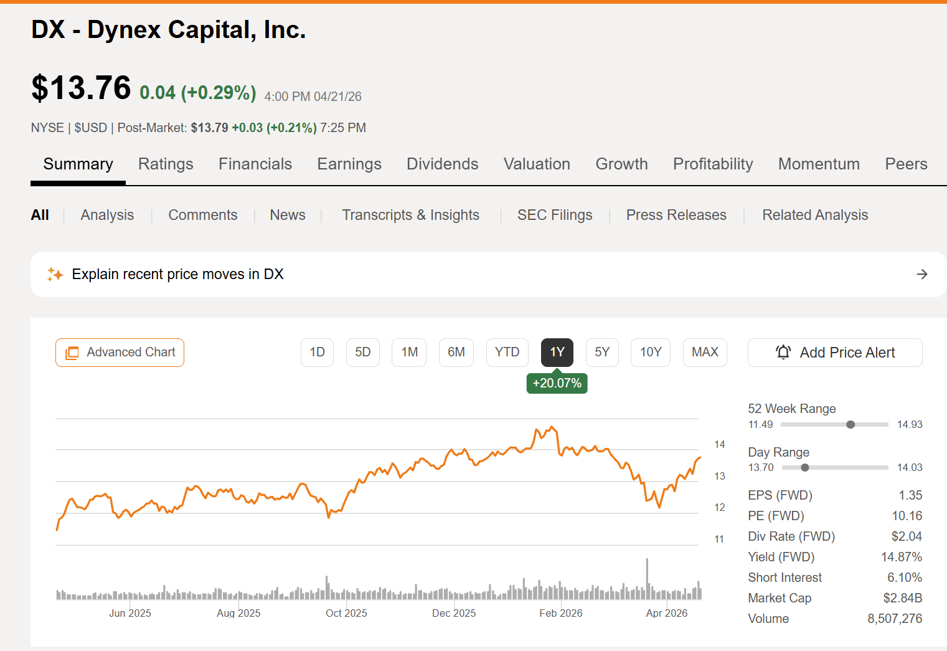This screenshot has height=651, width=947.
Task: Open the Valuation tab
Action: (x=537, y=164)
